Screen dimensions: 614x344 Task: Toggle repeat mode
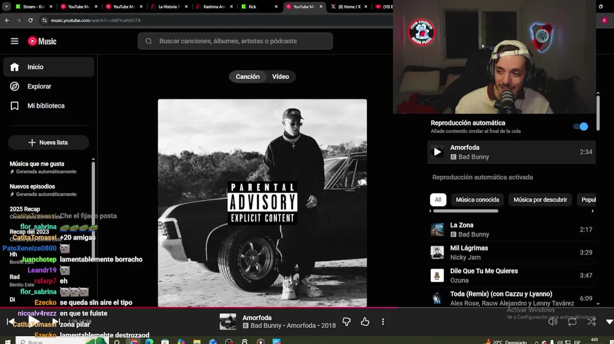[x=572, y=322]
